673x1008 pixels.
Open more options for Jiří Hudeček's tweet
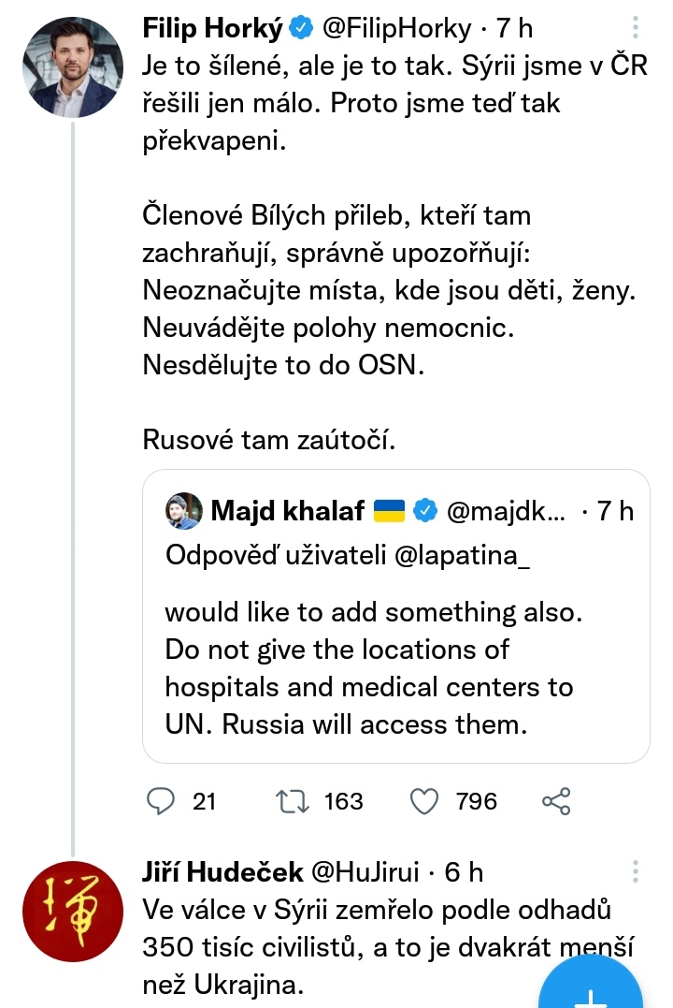point(637,872)
